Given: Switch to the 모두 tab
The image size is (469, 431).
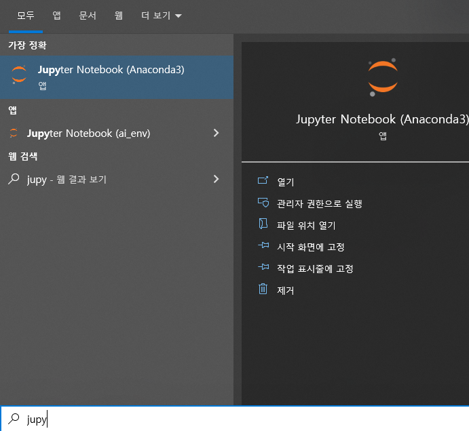Looking at the screenshot, I should click(26, 16).
